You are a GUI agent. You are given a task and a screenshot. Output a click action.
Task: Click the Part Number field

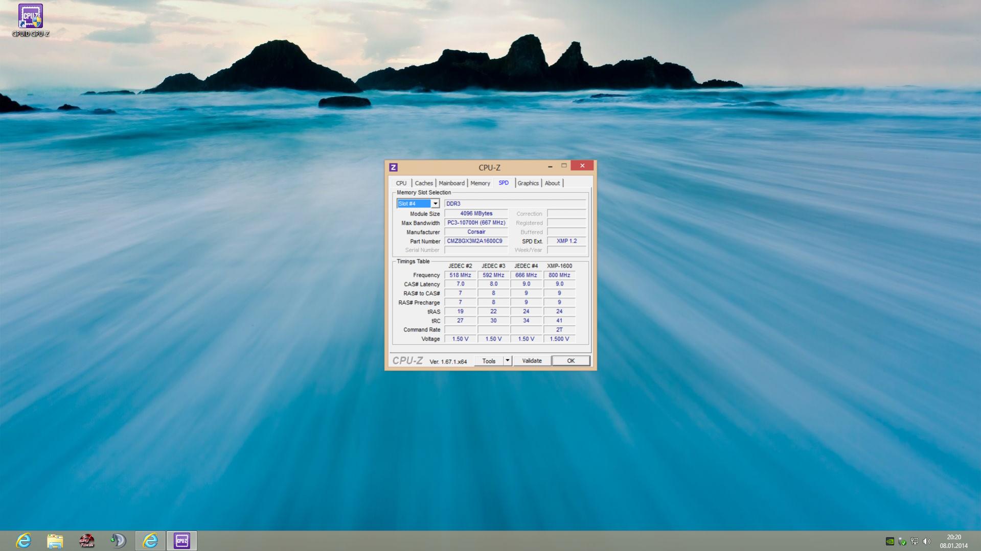coord(476,241)
